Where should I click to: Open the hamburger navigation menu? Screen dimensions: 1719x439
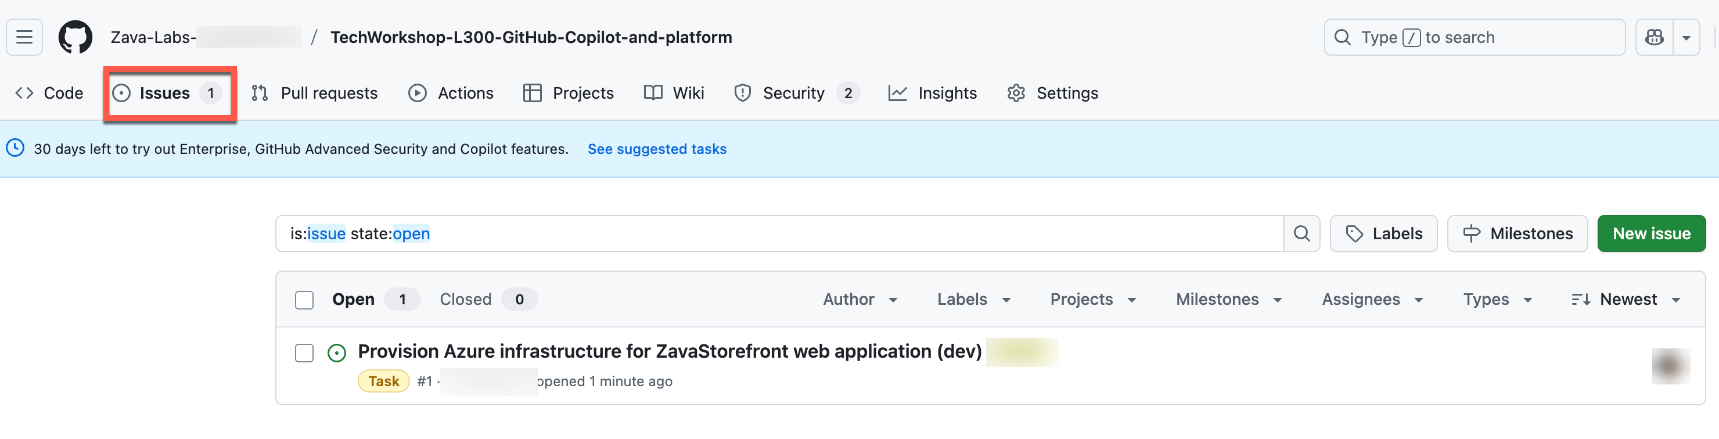tap(25, 37)
